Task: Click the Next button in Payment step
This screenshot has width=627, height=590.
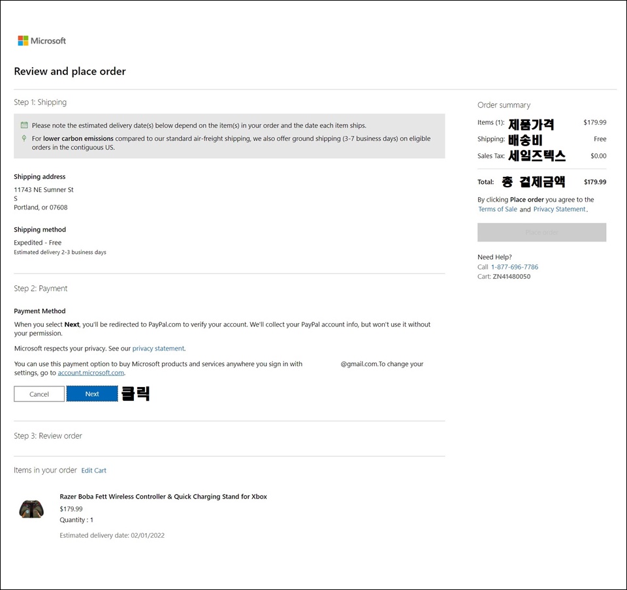Action: pos(92,394)
